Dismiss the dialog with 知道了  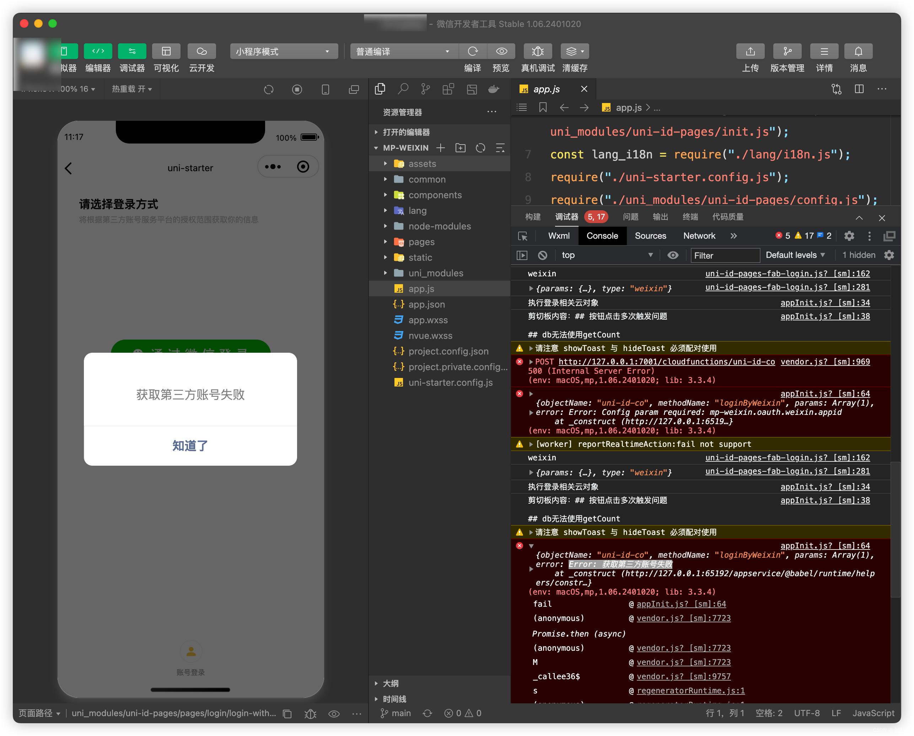point(190,445)
